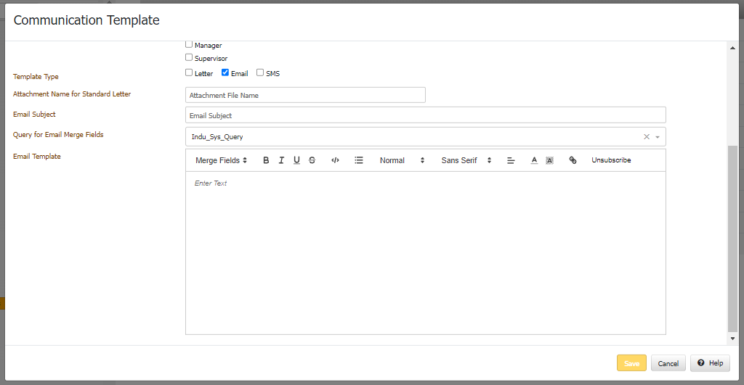This screenshot has width=744, height=385.
Task: Open the text alignment options
Action: [x=511, y=160]
